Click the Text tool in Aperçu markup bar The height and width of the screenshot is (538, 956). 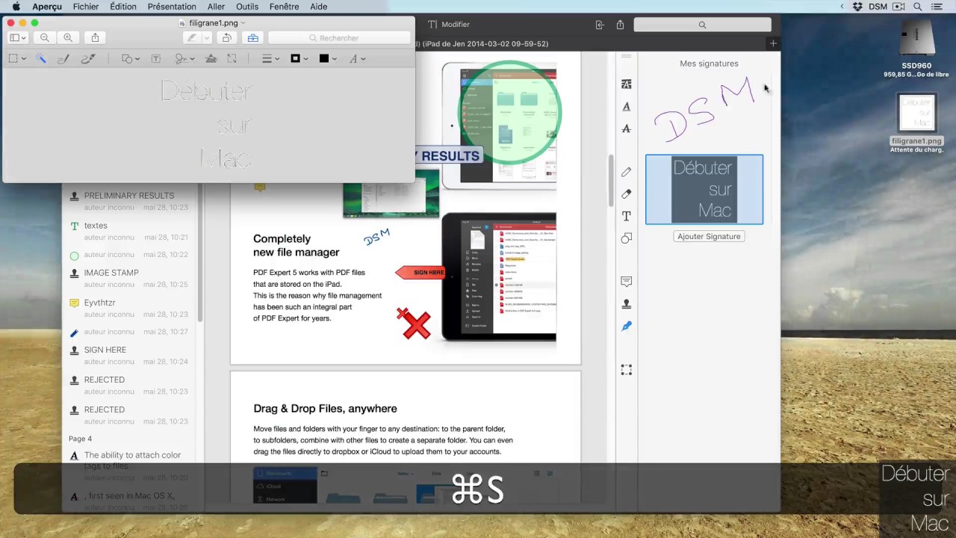coord(156,58)
